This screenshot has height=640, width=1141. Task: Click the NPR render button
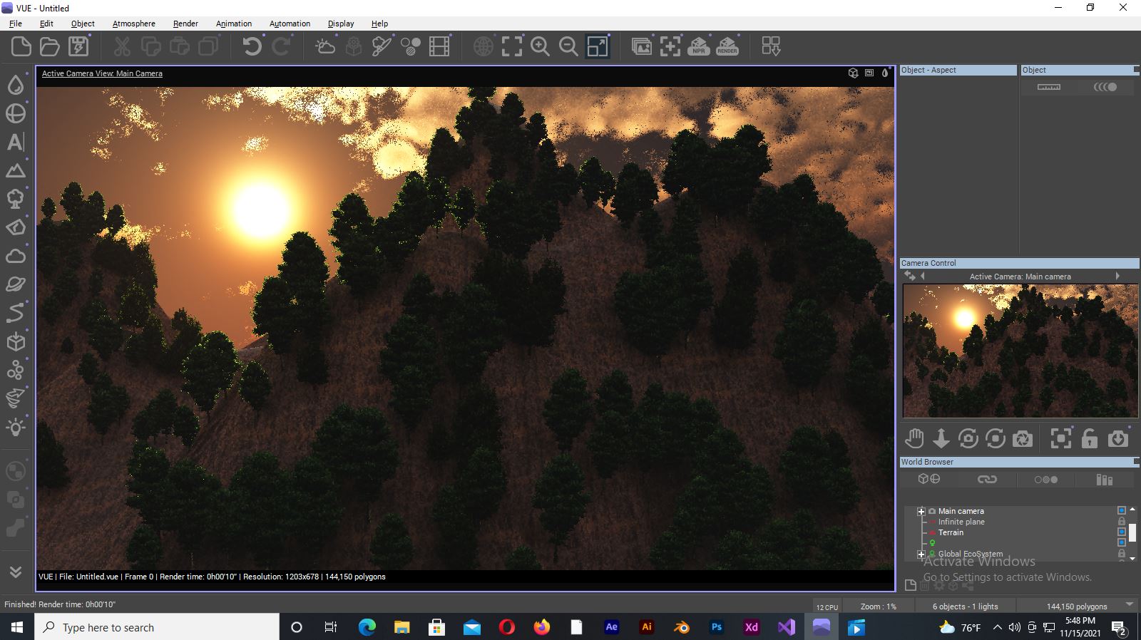699,47
